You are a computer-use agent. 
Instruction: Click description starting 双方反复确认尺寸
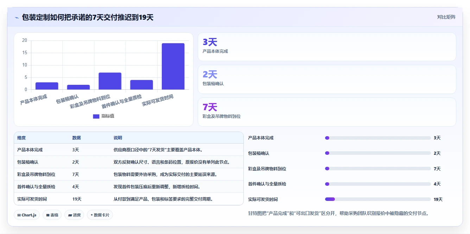pyautogui.click(x=172, y=162)
